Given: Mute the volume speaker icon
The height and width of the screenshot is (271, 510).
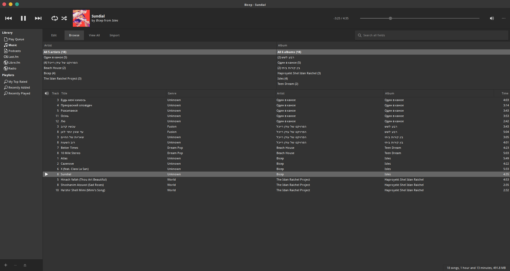Looking at the screenshot, I should 492,18.
